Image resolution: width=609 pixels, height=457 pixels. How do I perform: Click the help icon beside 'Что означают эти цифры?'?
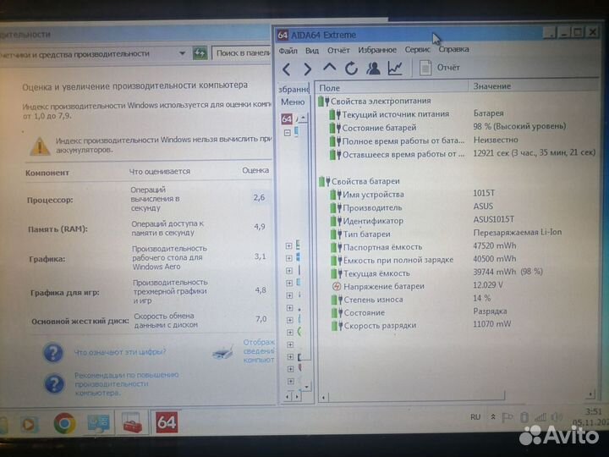tap(53, 353)
